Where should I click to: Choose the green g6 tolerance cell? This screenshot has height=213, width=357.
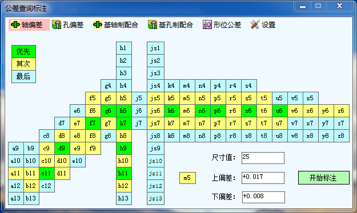(x=109, y=111)
